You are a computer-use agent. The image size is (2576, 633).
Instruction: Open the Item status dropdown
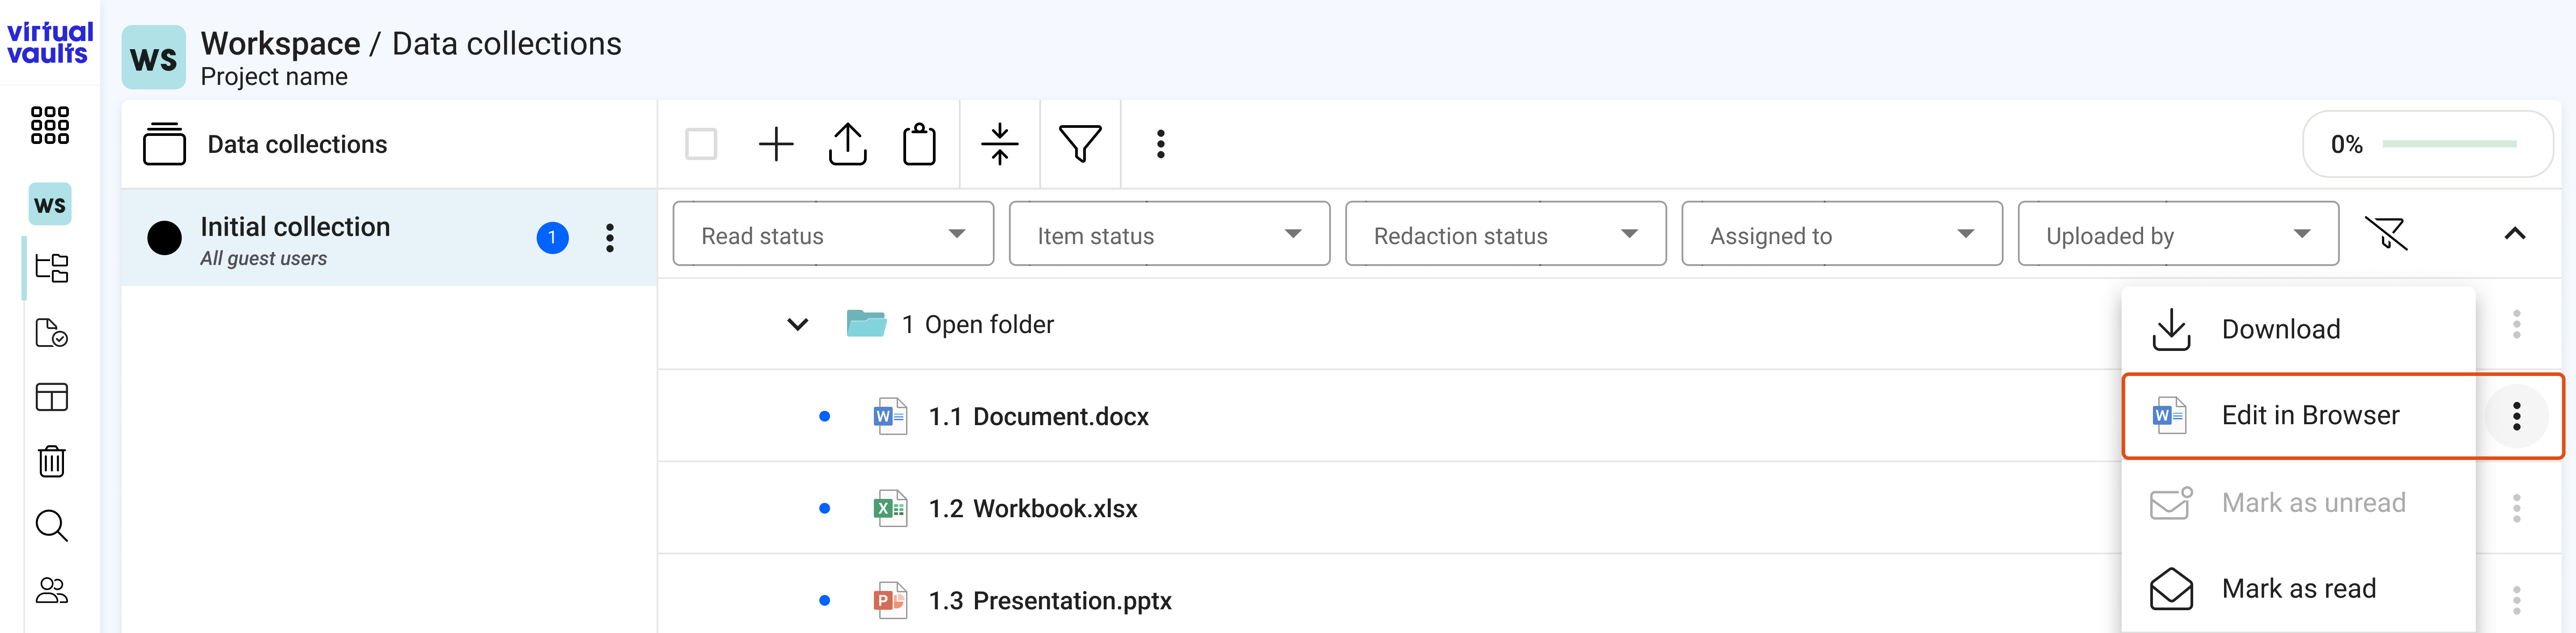(1169, 234)
